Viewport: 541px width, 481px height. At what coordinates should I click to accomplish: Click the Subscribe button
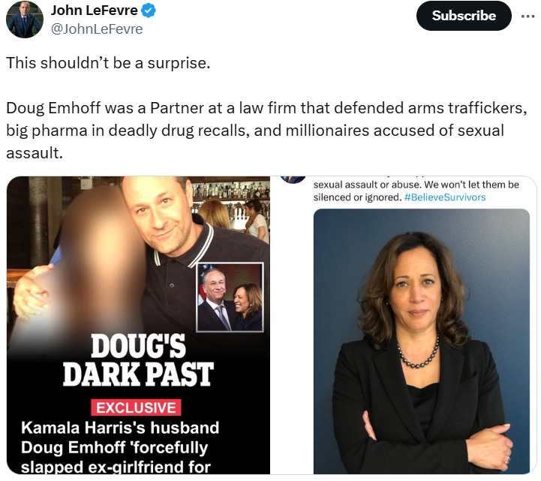(464, 16)
